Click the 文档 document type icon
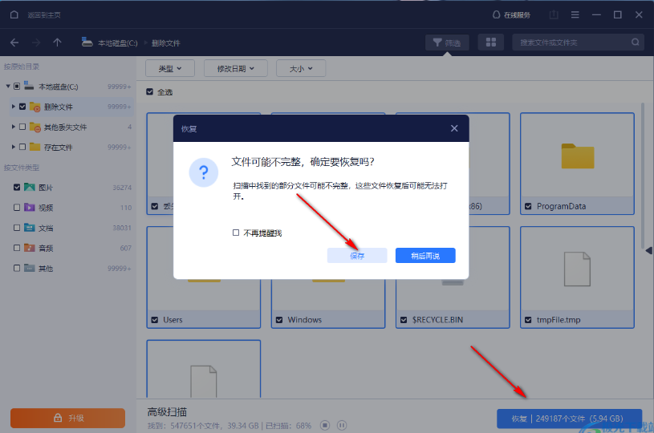 click(30, 228)
